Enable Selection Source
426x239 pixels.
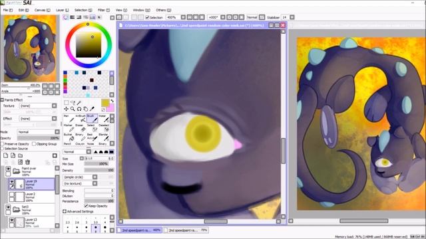pos(2,149)
